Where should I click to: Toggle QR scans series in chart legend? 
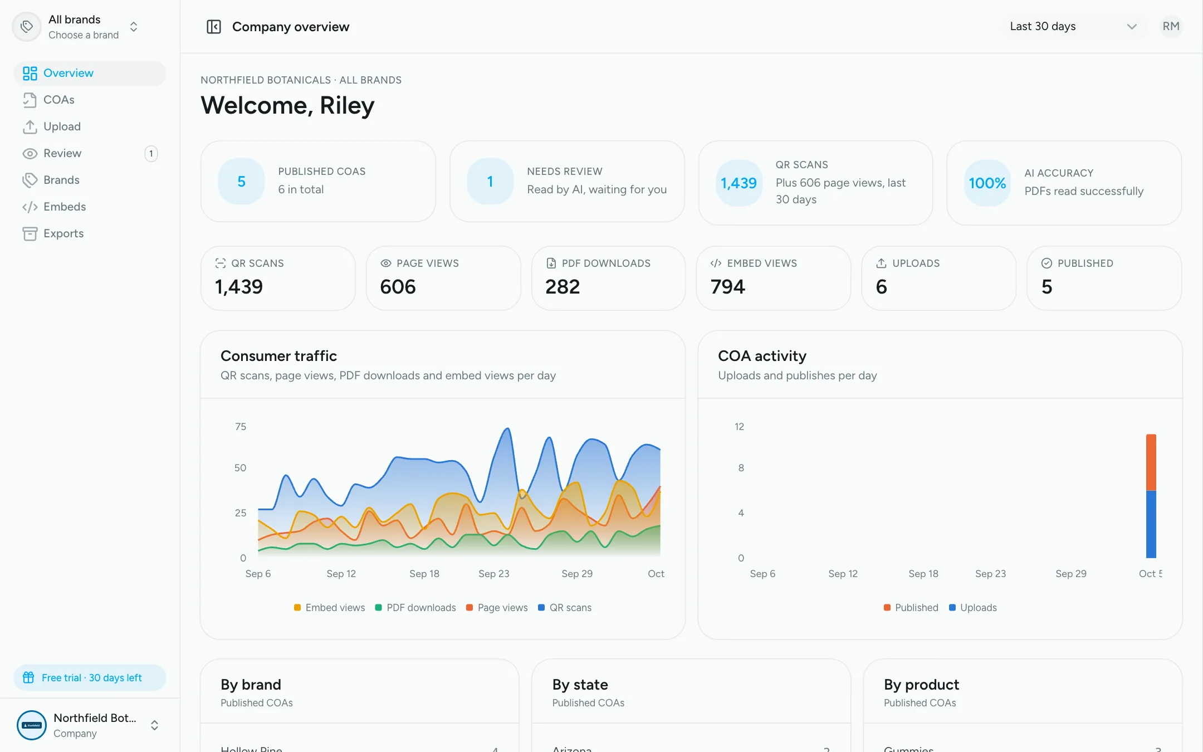coord(565,608)
